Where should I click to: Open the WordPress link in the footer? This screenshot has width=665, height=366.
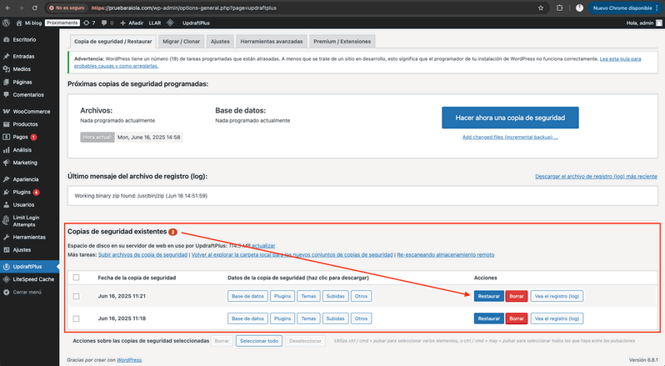129,359
